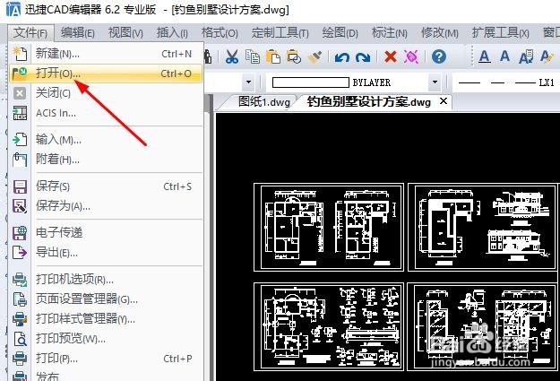Click the pink purge icon next to delete

click(x=411, y=56)
